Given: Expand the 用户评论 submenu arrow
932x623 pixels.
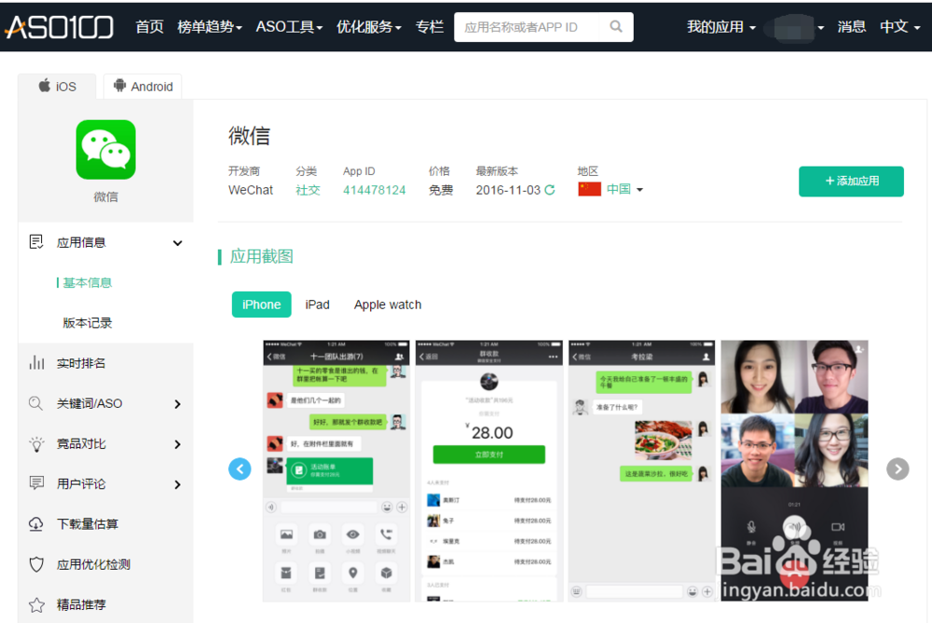Looking at the screenshot, I should point(177,484).
